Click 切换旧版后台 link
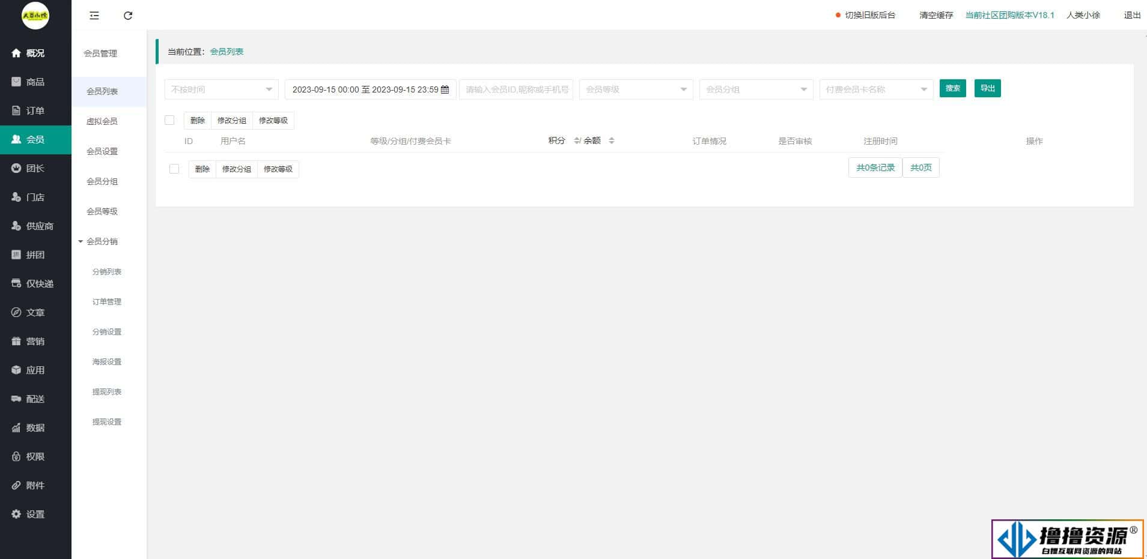 [x=870, y=15]
